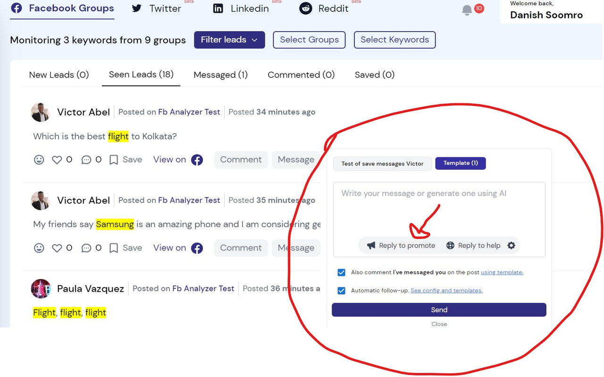This screenshot has width=604, height=377.
Task: Click the Facebook icon on first lead
Action: coord(197,160)
